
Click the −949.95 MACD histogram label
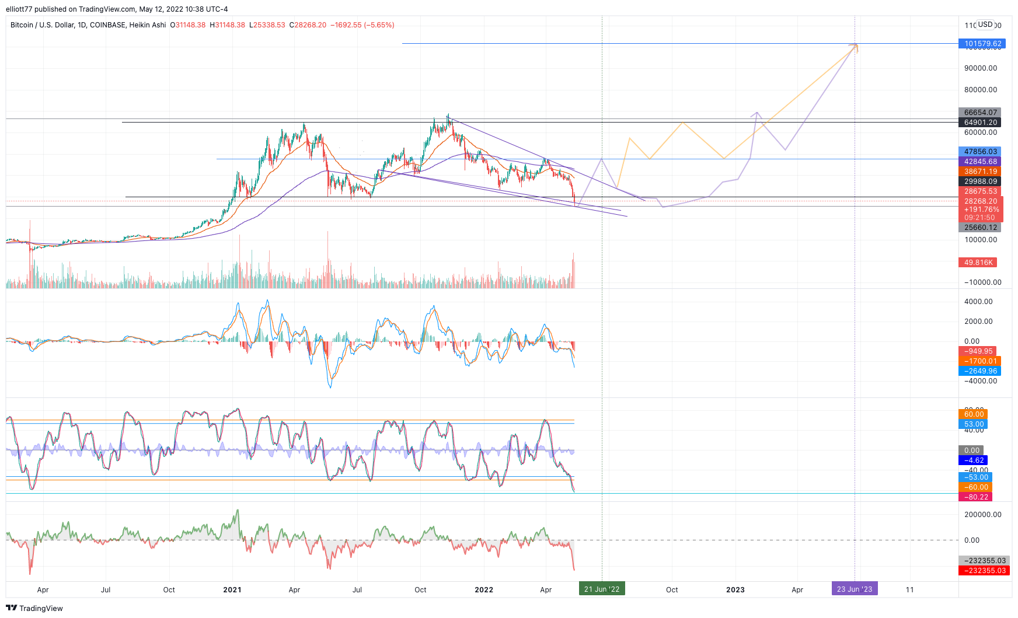[x=978, y=351]
